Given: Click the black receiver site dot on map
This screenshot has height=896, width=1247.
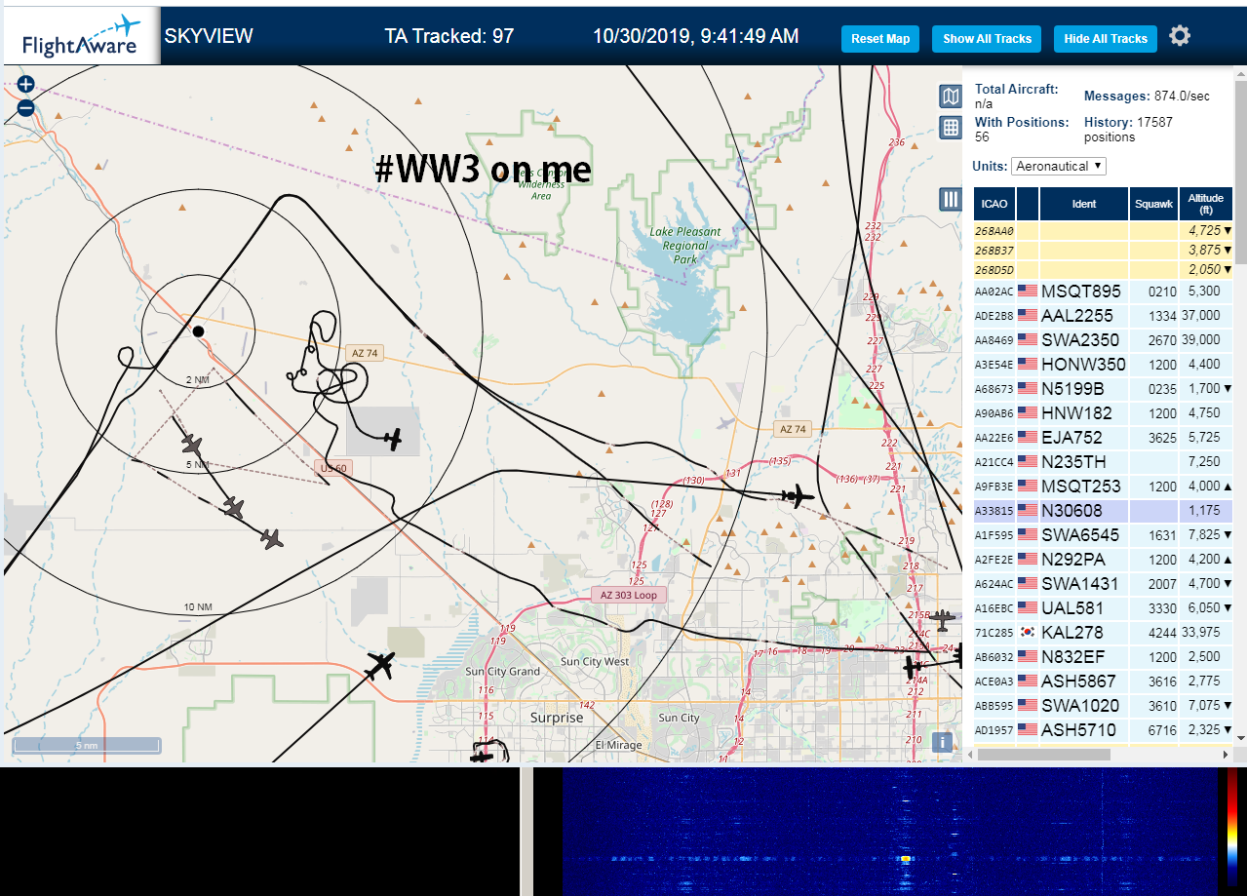Looking at the screenshot, I should 198,331.
